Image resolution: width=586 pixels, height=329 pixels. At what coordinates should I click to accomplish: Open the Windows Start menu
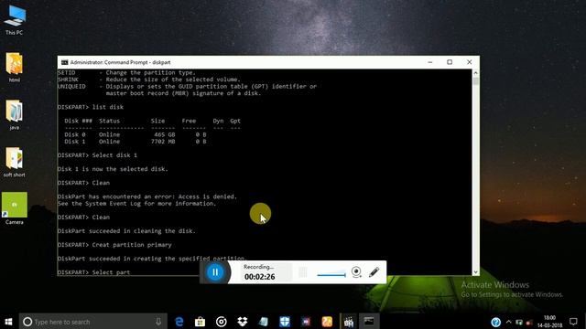[8, 322]
